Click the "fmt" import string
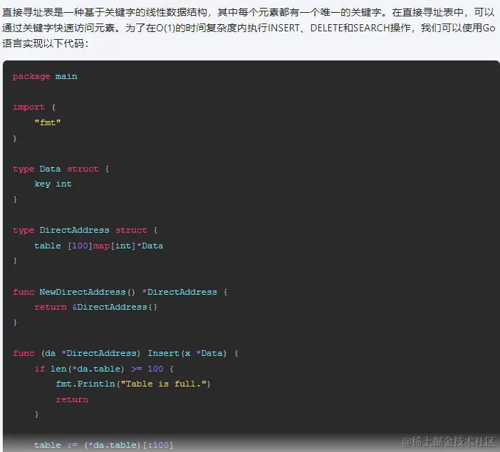This screenshot has height=452, width=500. click(x=48, y=122)
